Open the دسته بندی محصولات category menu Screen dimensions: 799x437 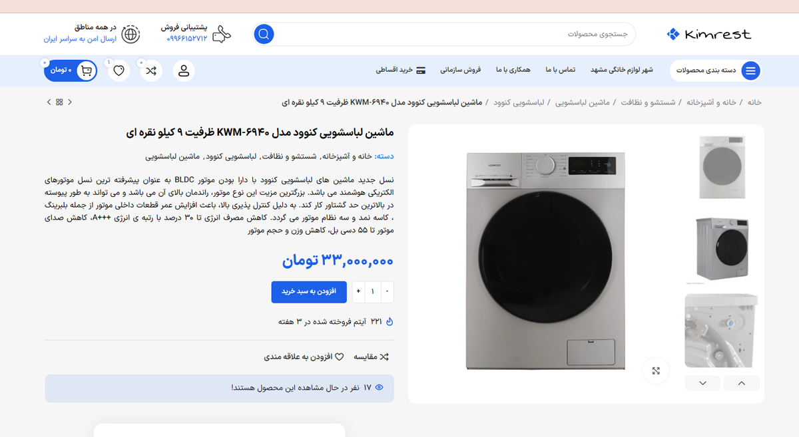pyautogui.click(x=715, y=71)
